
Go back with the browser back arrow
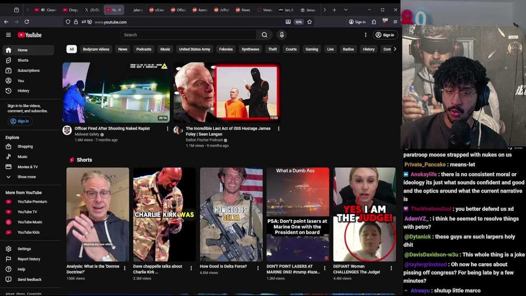point(6,22)
